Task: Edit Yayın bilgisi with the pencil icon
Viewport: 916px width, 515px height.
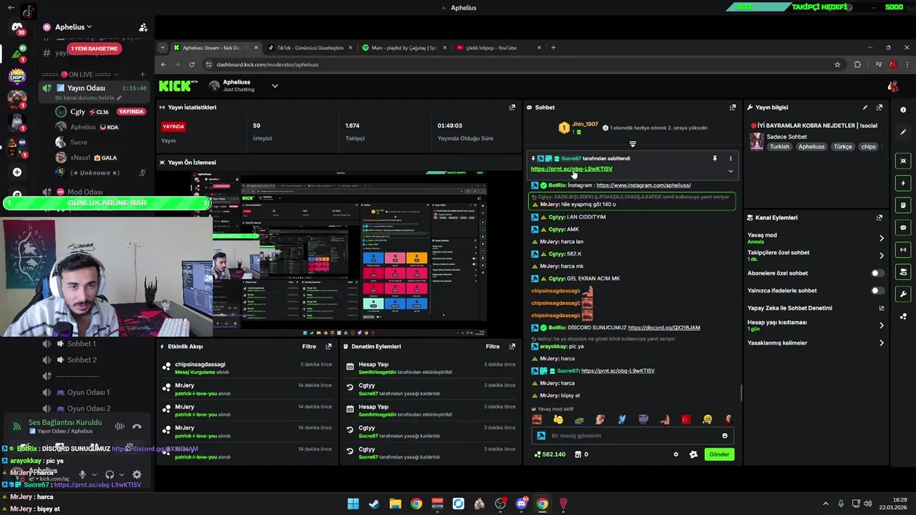Action: (x=864, y=107)
